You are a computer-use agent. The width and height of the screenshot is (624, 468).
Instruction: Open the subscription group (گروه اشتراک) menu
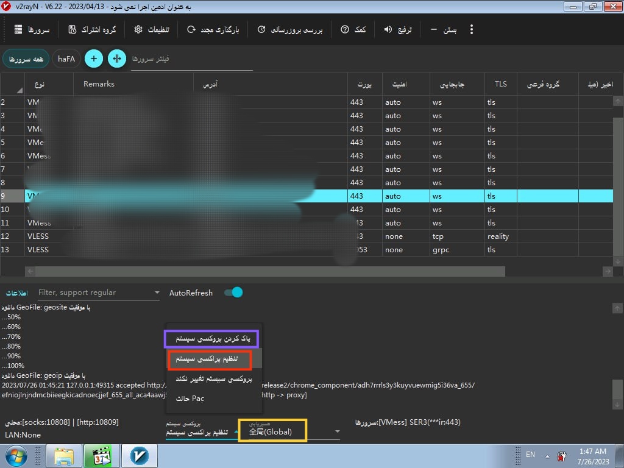tap(92, 30)
